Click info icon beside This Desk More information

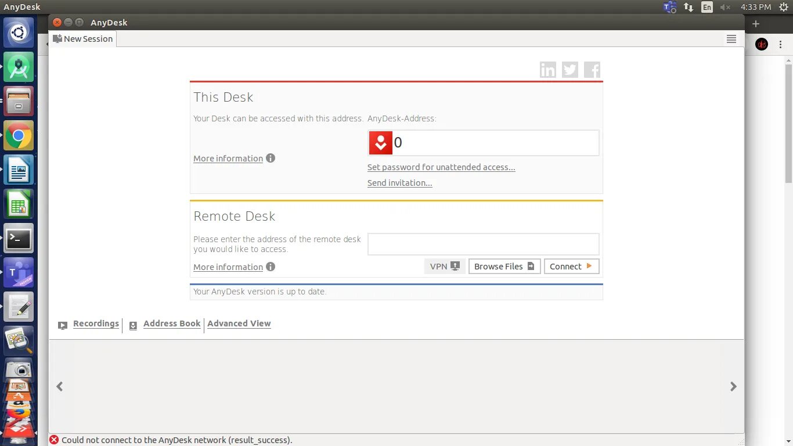coord(271,158)
